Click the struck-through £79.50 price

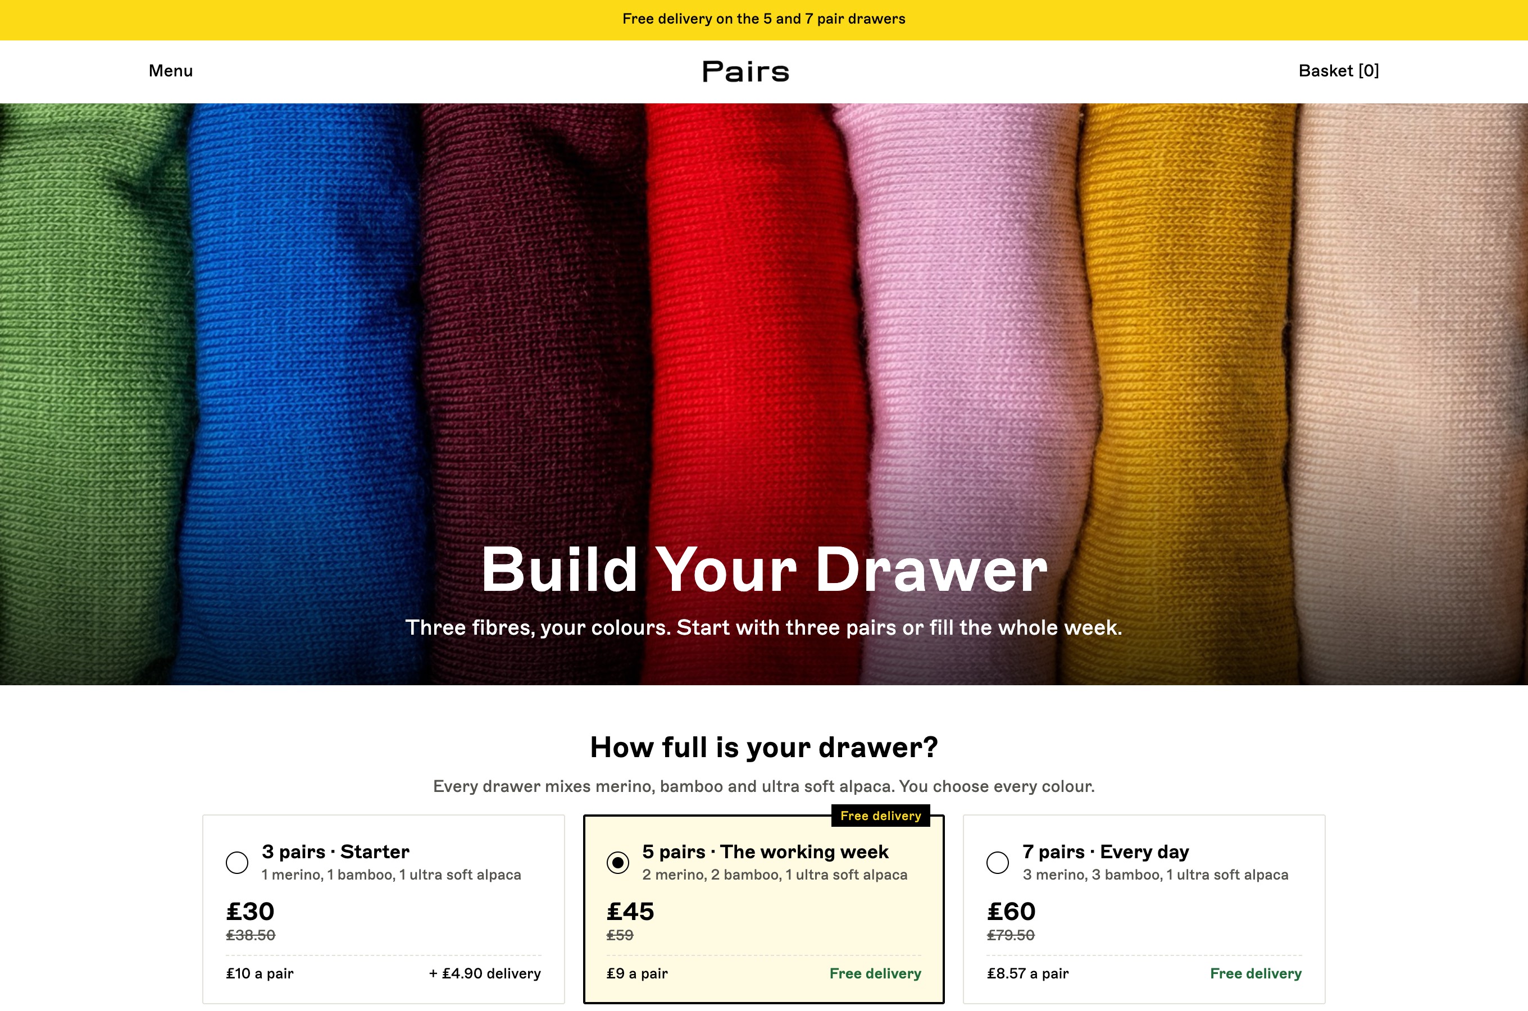point(1010,935)
